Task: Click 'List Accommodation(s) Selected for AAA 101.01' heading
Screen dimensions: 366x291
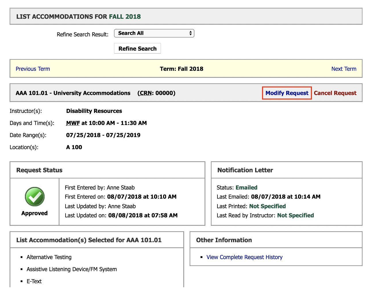Action: tap(89, 240)
